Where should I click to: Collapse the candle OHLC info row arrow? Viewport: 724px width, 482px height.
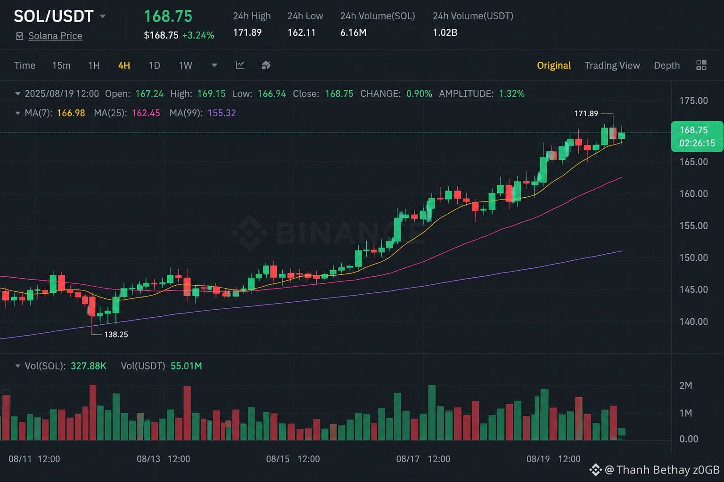17,94
